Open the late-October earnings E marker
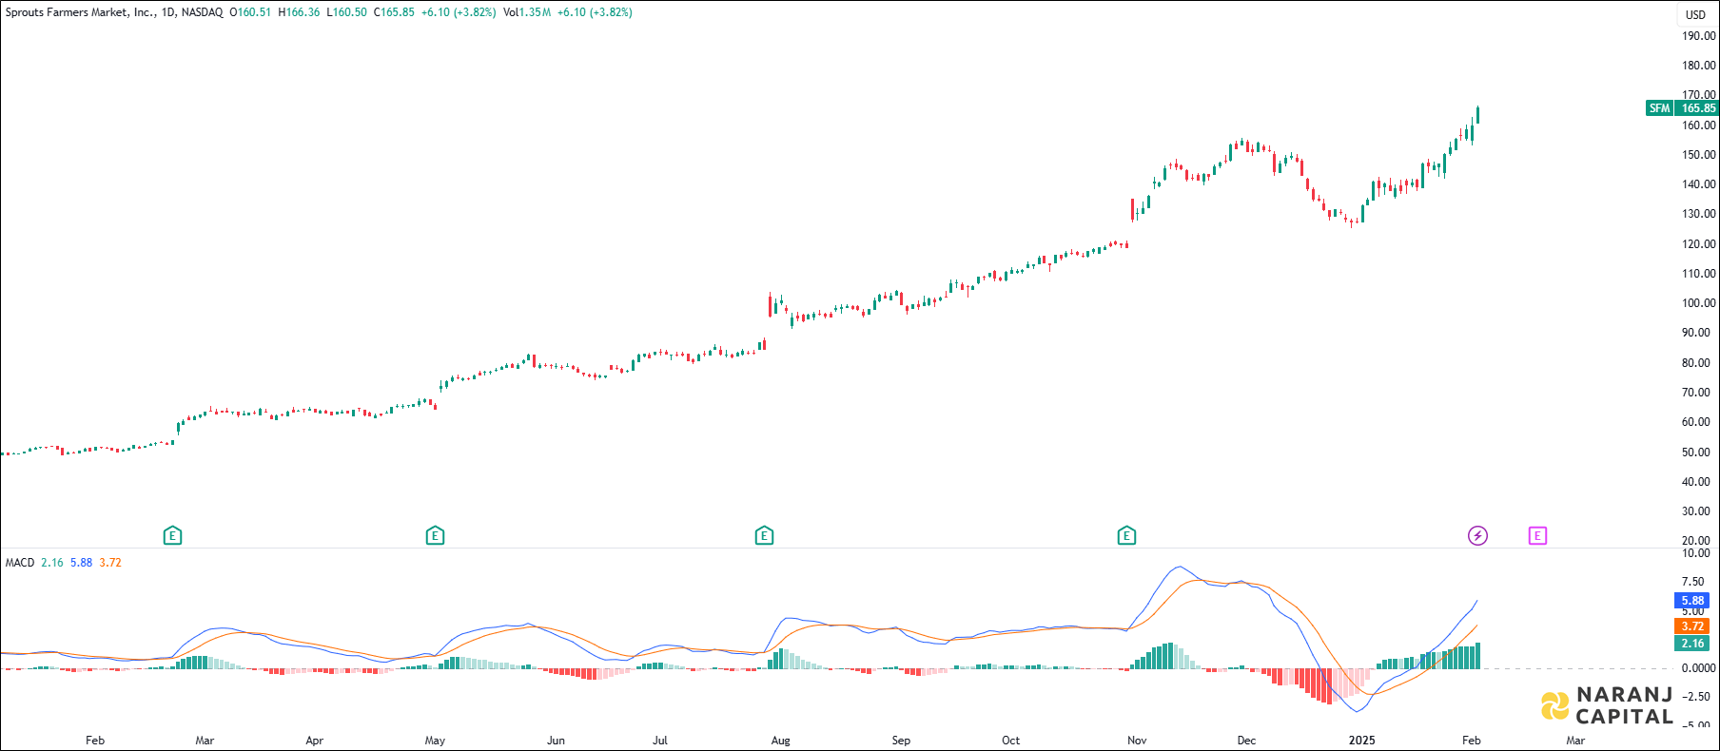1720x751 pixels. point(1126,536)
